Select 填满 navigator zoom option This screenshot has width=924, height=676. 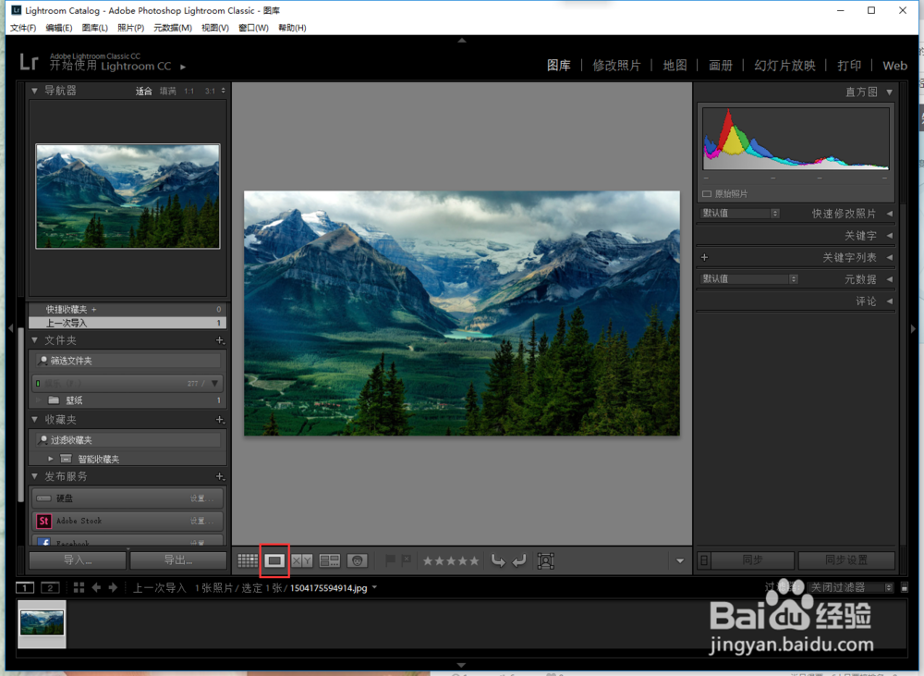coord(168,91)
